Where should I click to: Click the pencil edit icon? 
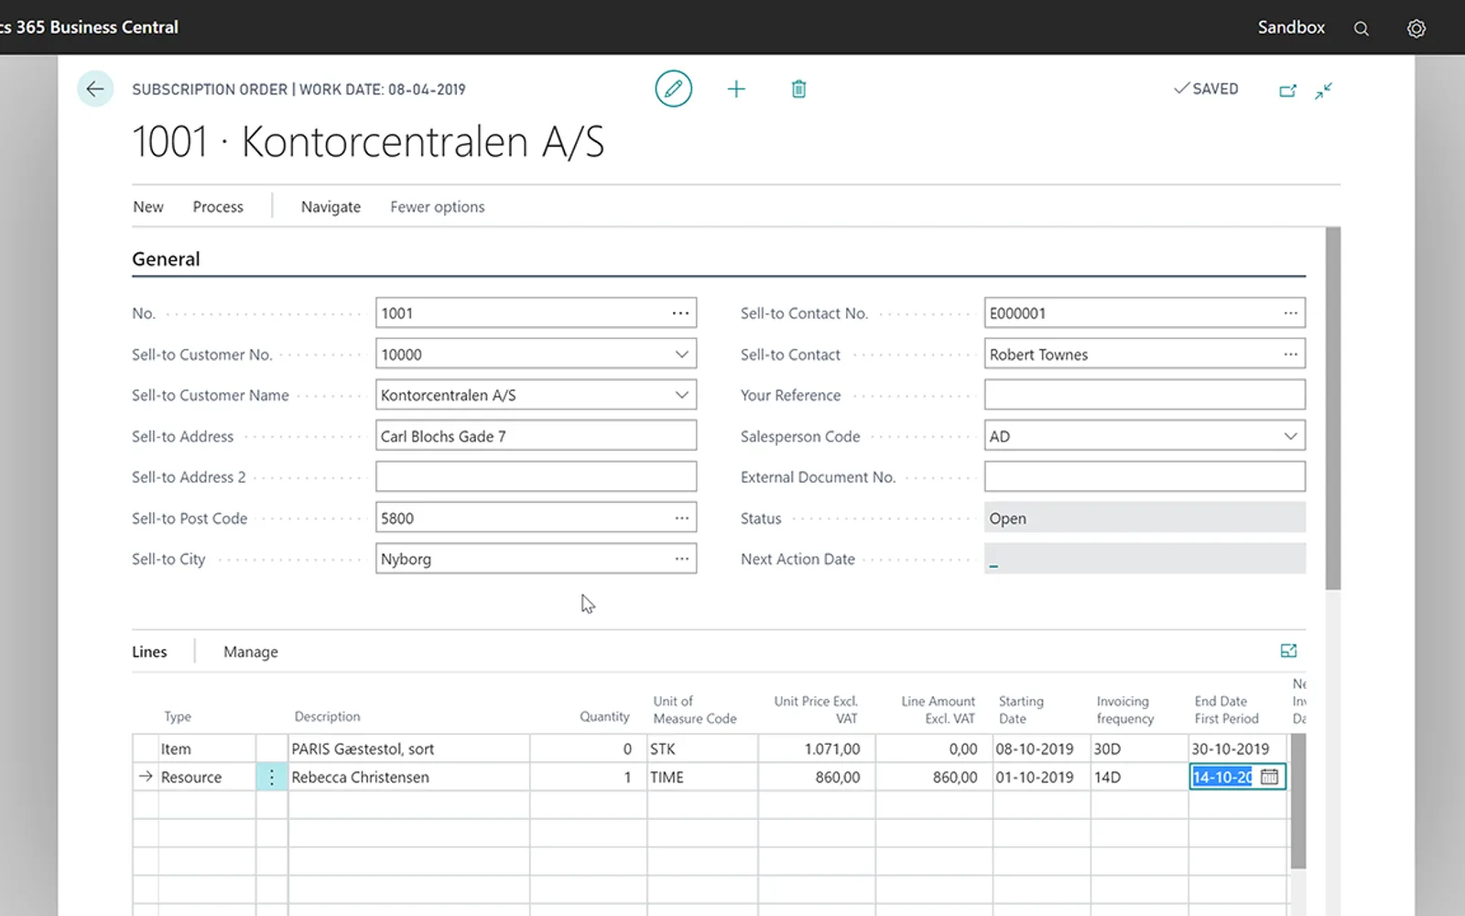(673, 89)
